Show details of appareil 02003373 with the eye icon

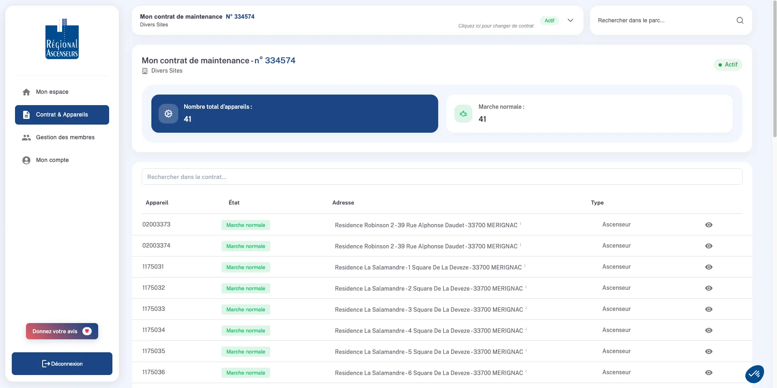[x=709, y=225]
